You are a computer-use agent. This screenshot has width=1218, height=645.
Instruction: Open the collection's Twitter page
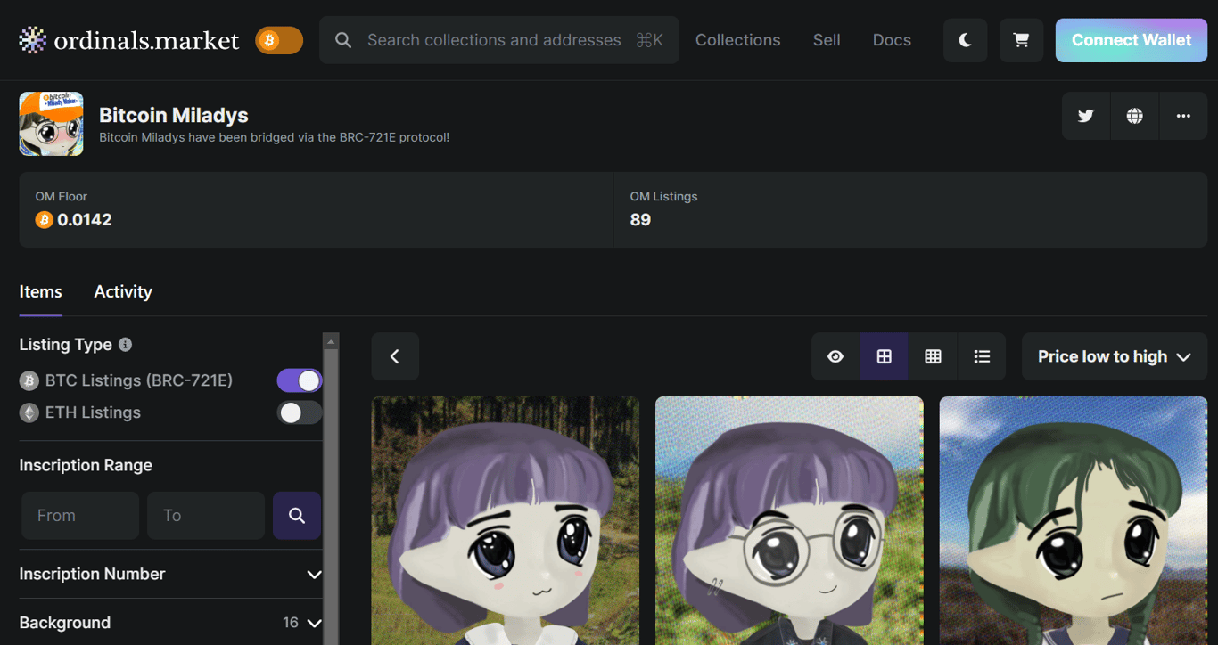(x=1085, y=116)
